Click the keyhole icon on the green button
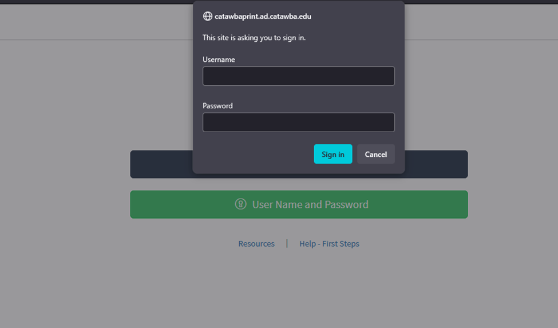 point(240,204)
